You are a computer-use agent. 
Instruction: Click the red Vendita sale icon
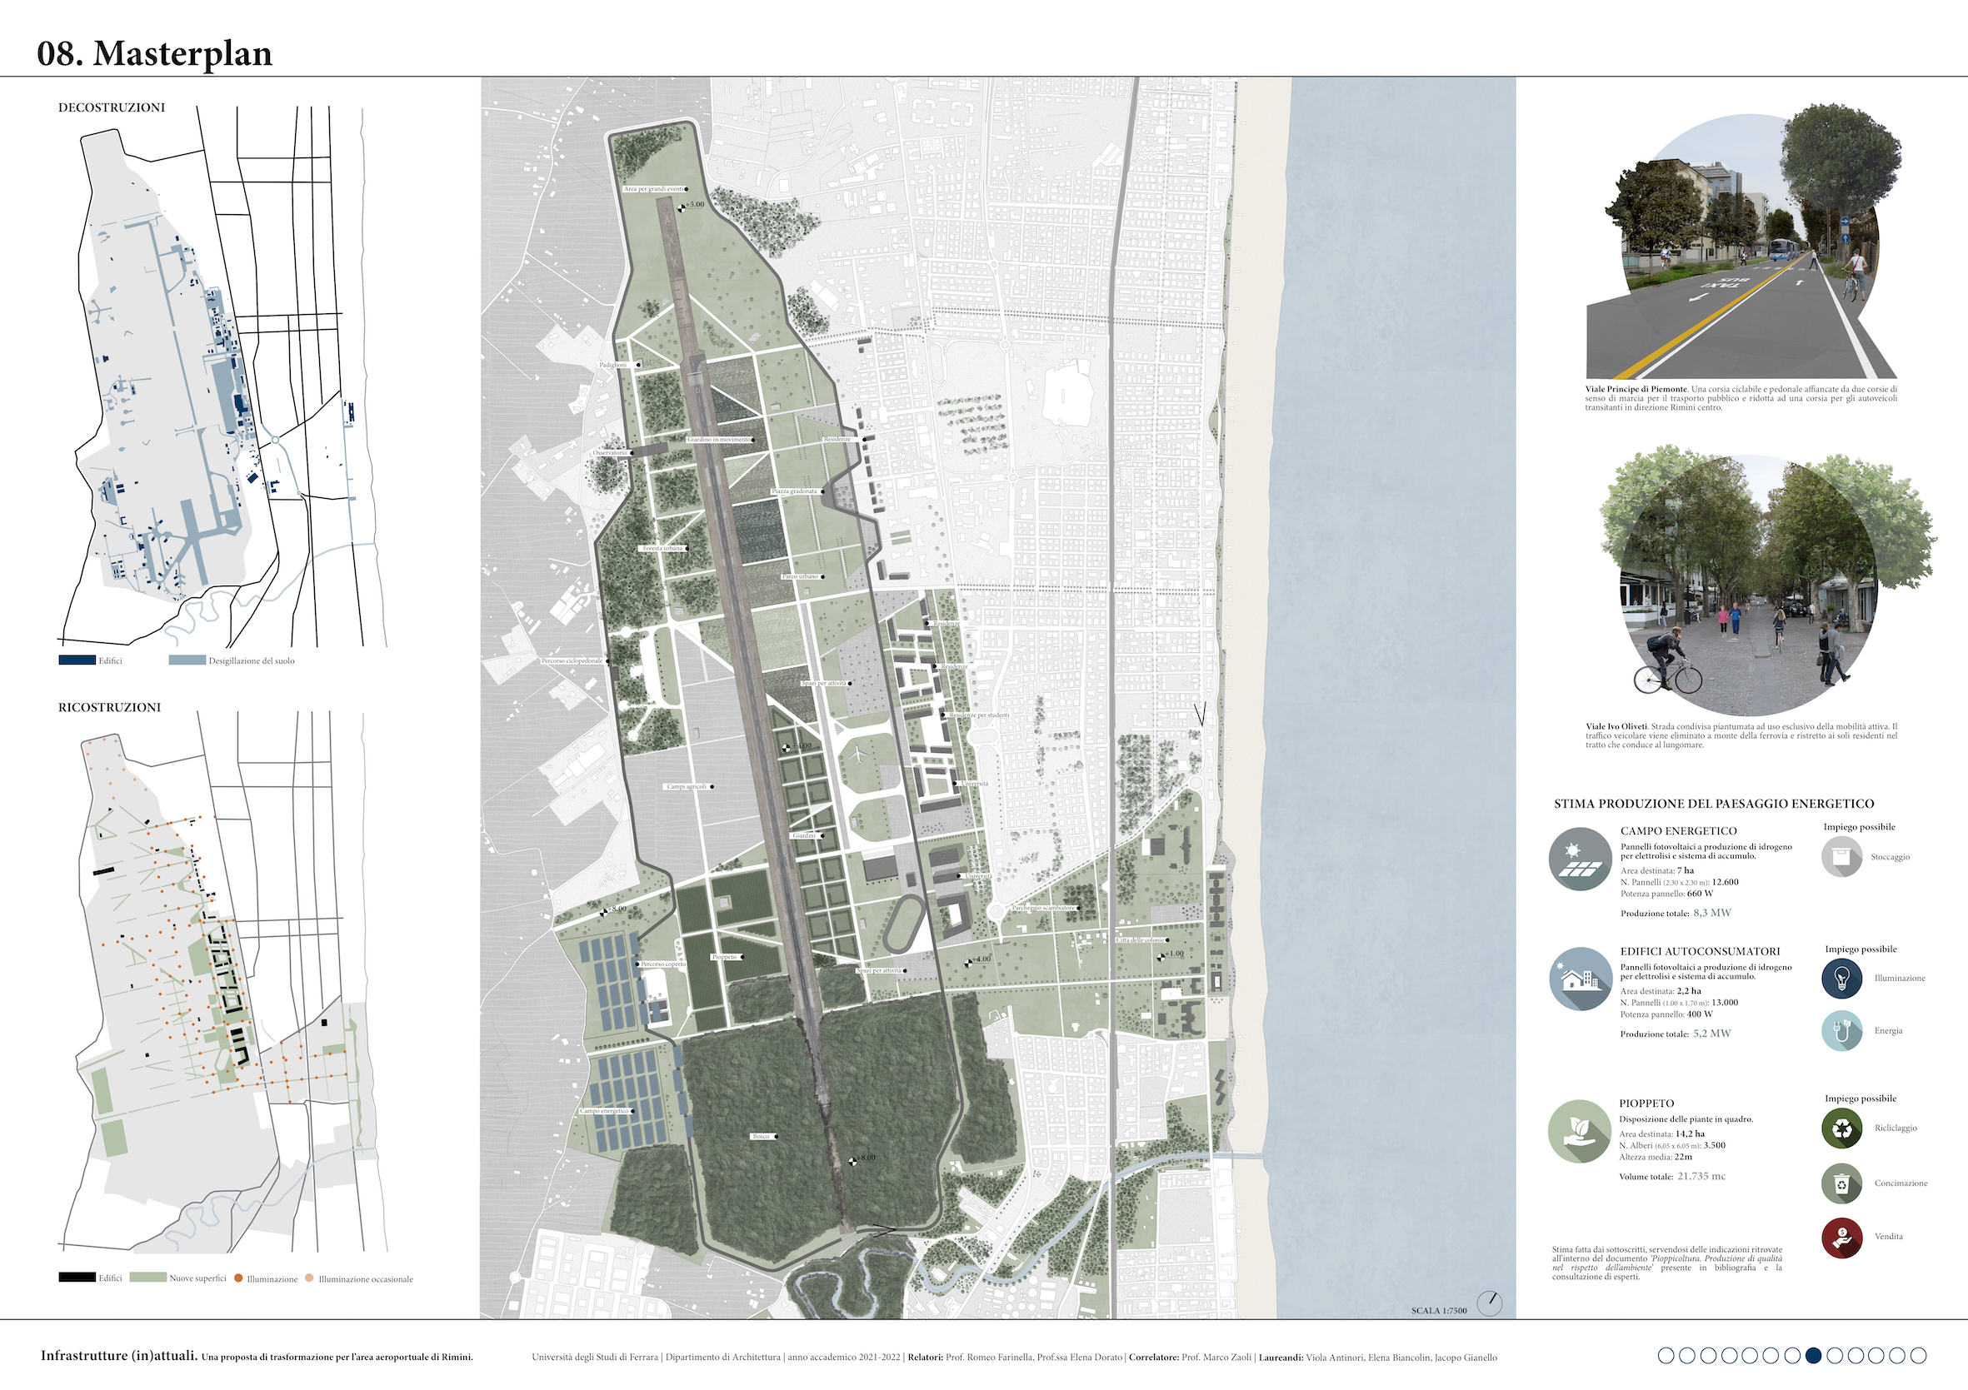1842,1238
